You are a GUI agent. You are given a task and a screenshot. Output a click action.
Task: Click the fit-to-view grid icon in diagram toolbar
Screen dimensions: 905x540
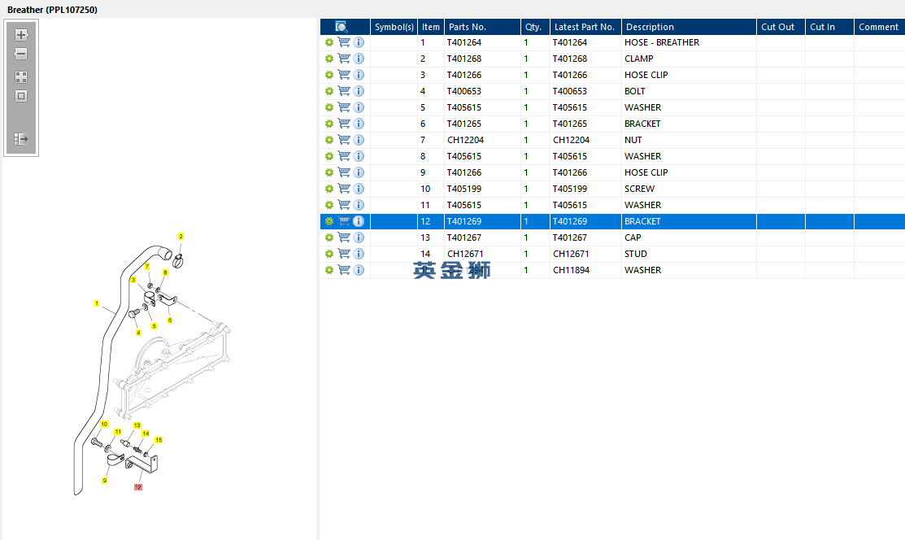tap(21, 76)
